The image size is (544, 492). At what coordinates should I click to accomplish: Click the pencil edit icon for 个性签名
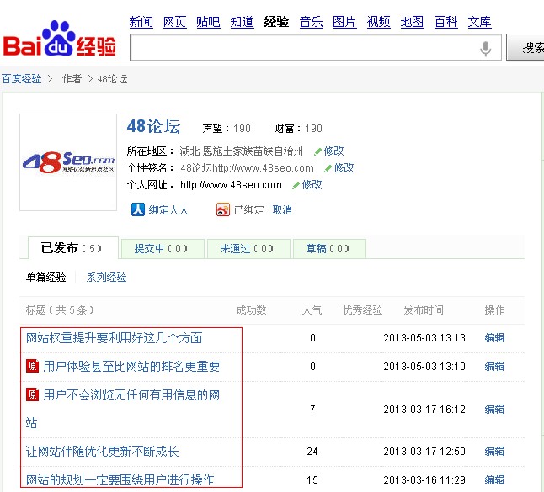(328, 168)
